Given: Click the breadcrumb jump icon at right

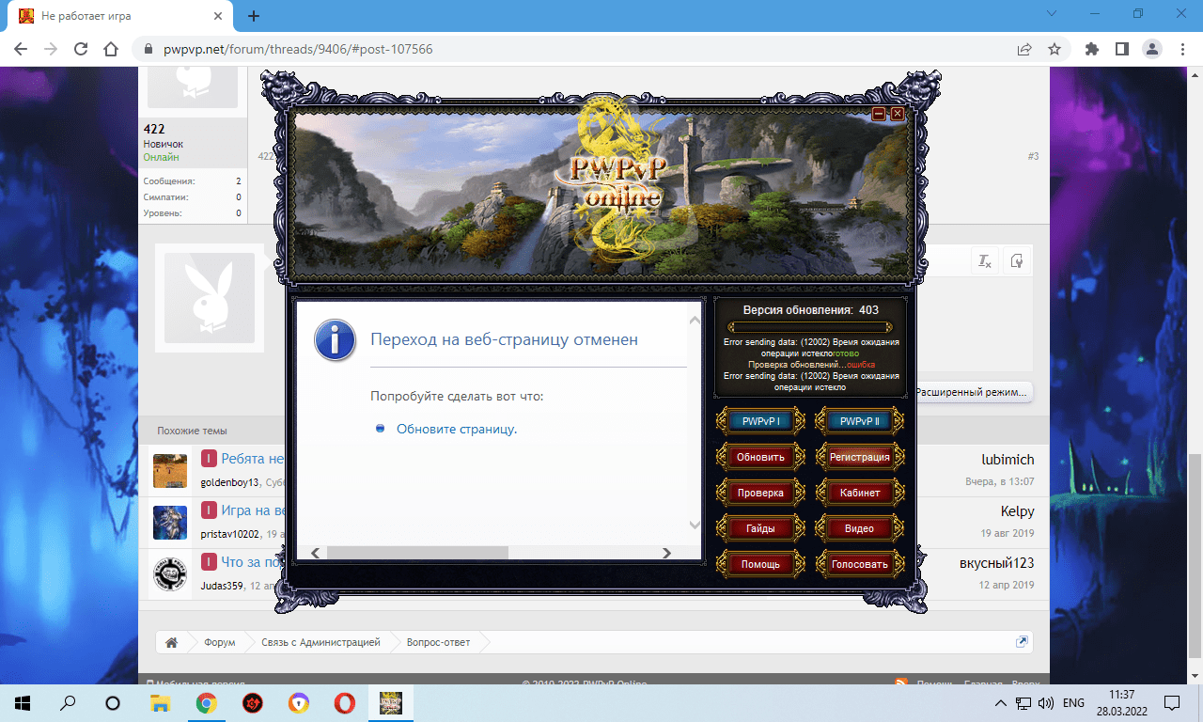Looking at the screenshot, I should pos(1022,642).
